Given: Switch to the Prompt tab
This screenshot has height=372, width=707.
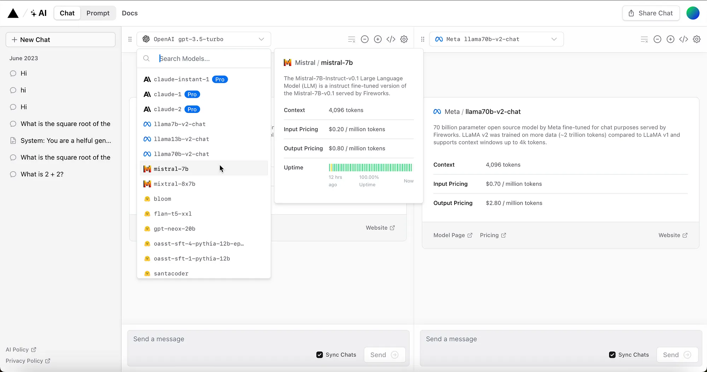Looking at the screenshot, I should pos(98,13).
